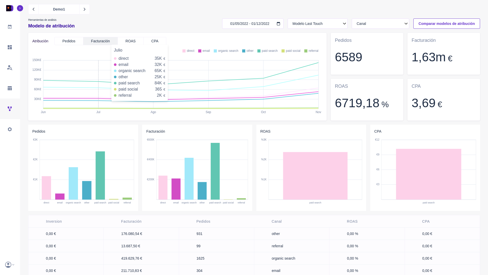Open the user account avatar menu
The height and width of the screenshot is (275, 488).
pyautogui.click(x=8, y=265)
